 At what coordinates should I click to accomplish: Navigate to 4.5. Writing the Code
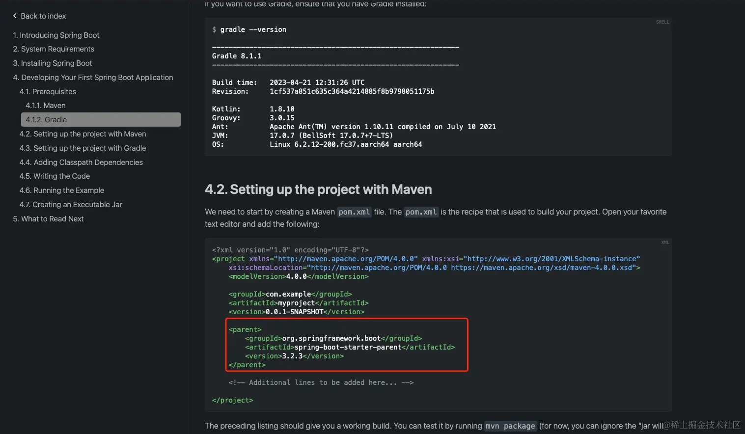click(x=55, y=176)
